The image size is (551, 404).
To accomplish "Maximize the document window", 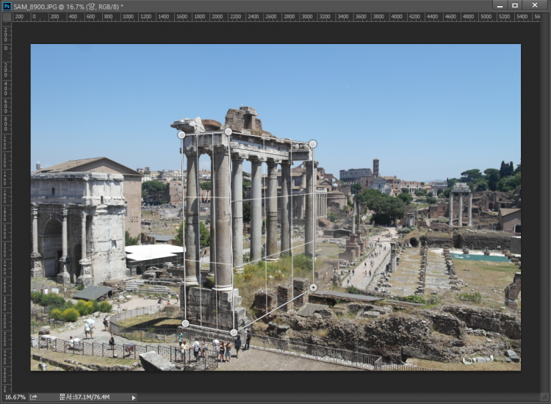I will tap(515, 6).
